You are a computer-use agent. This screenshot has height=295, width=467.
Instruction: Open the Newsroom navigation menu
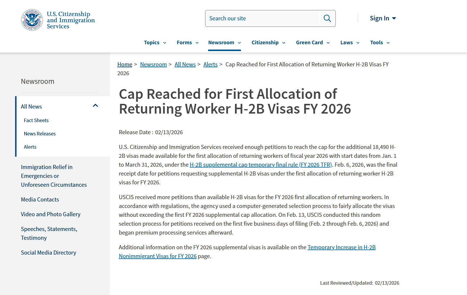[x=224, y=42]
